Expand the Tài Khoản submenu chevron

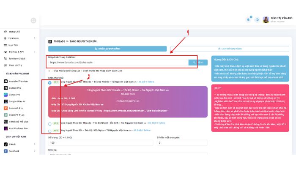(x=35, y=38)
